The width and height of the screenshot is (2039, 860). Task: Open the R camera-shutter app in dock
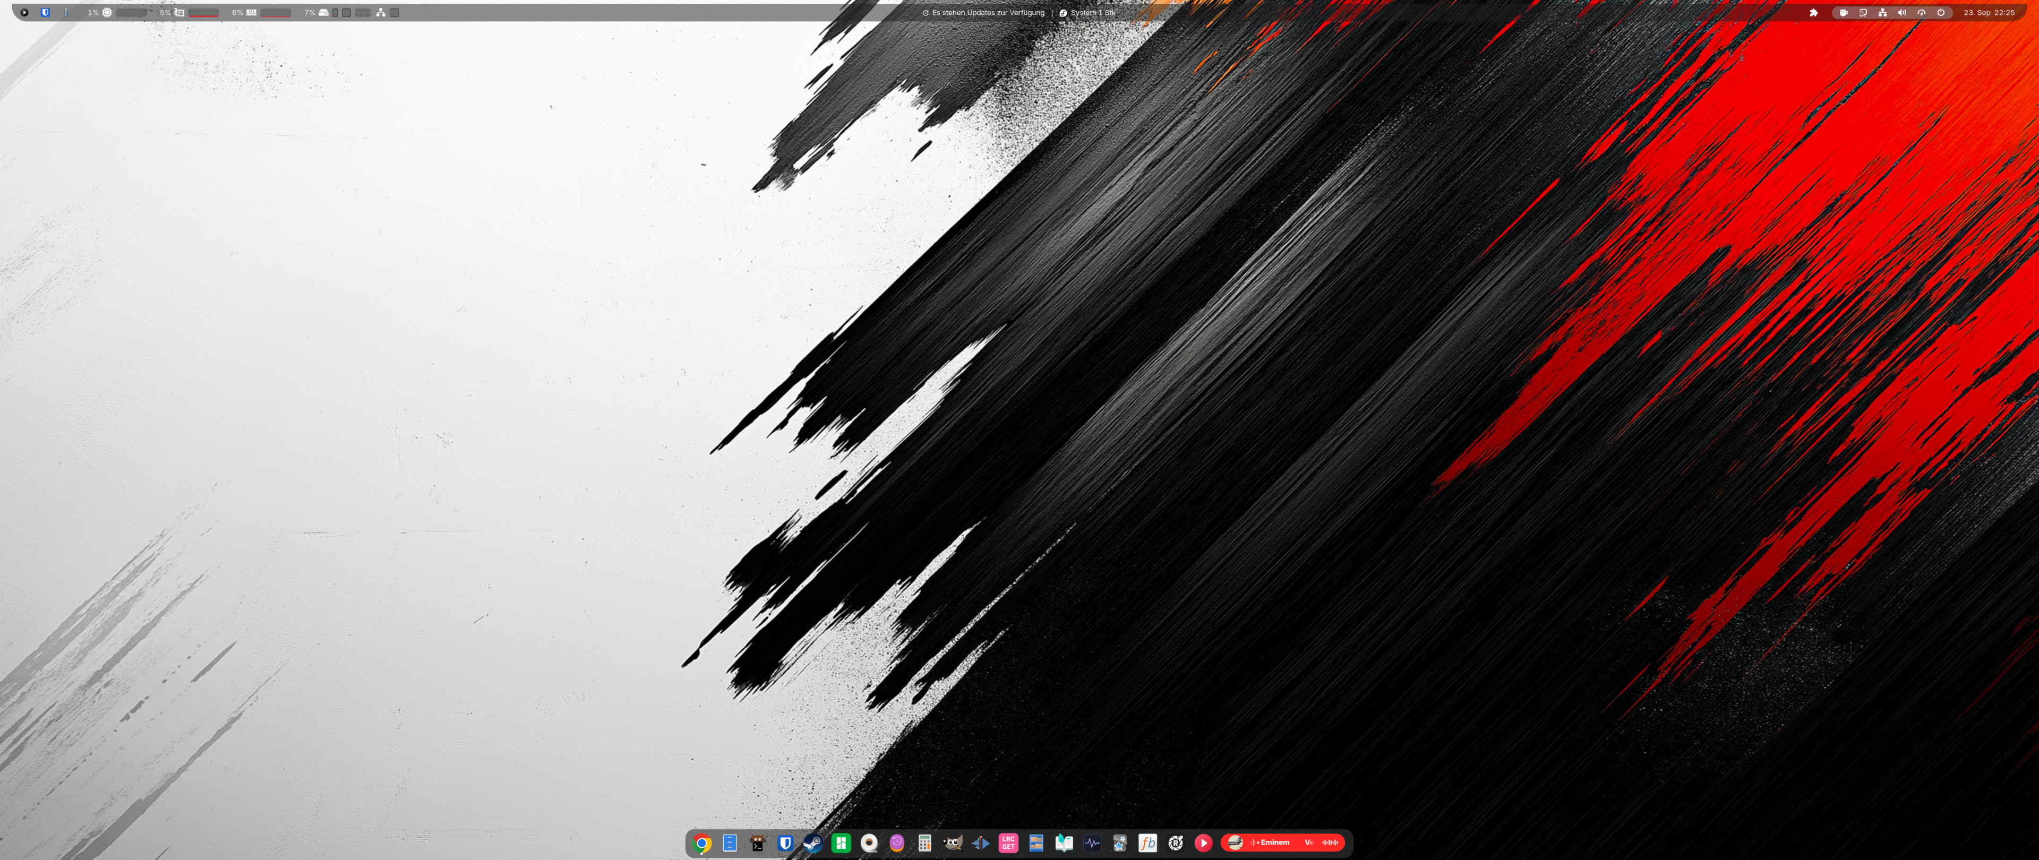(1176, 844)
